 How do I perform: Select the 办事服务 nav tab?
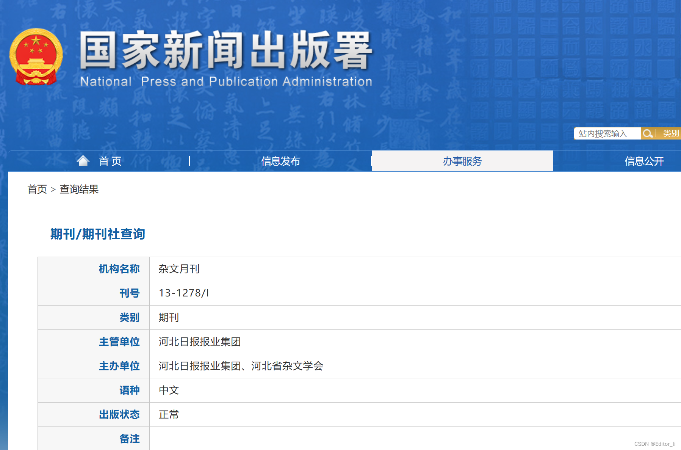tap(462, 161)
